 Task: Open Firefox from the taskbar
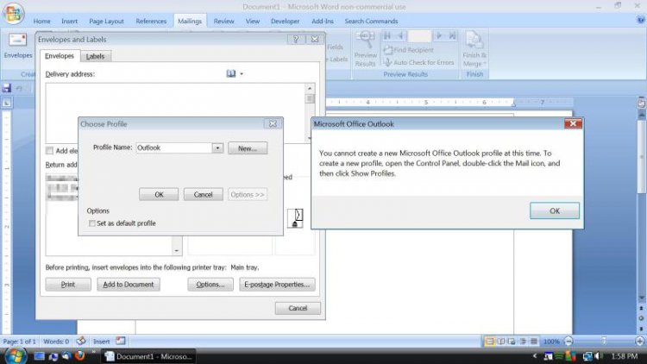coord(80,355)
